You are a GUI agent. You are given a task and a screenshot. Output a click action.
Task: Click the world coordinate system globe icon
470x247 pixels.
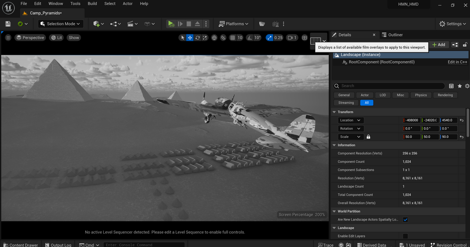pyautogui.click(x=214, y=38)
